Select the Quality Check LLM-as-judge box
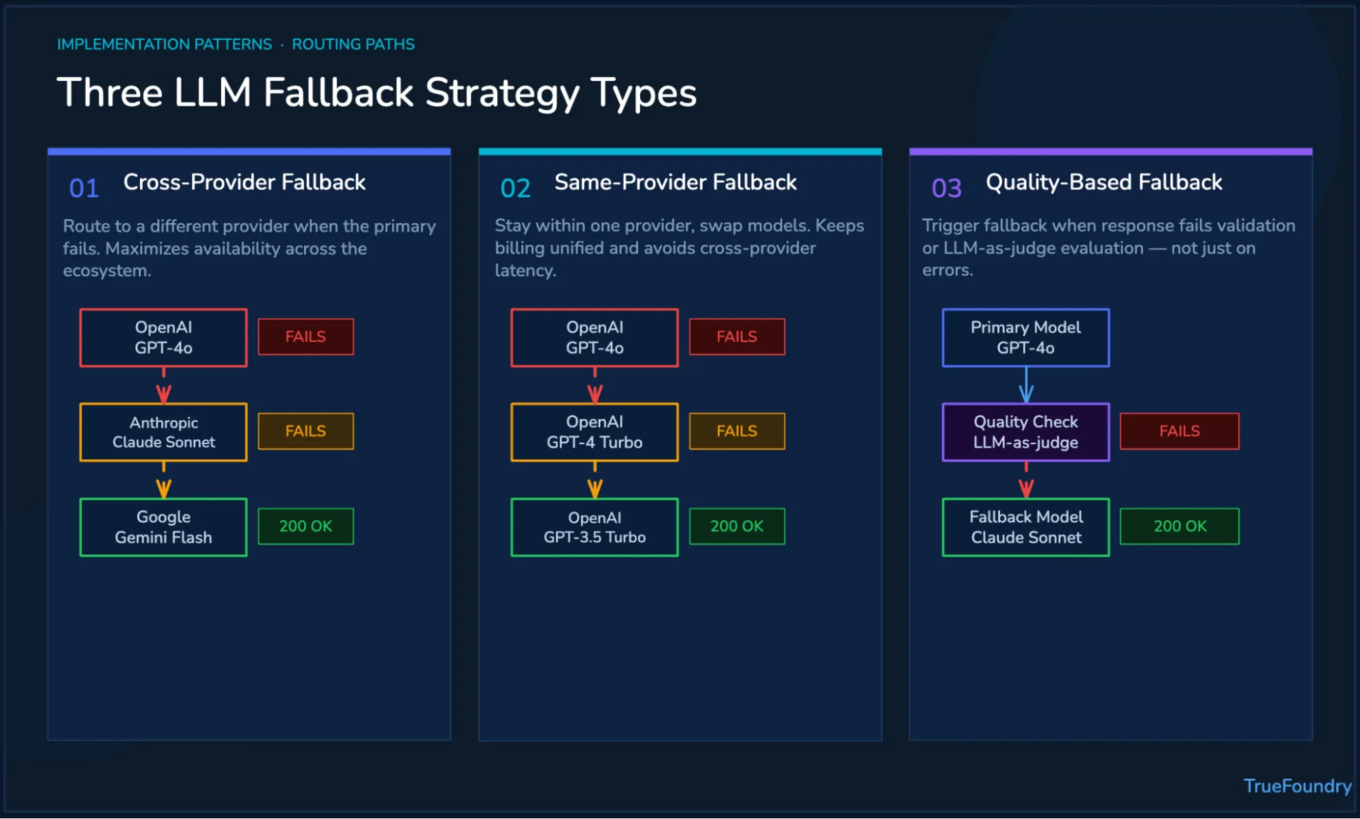The width and height of the screenshot is (1360, 819). tap(1026, 433)
